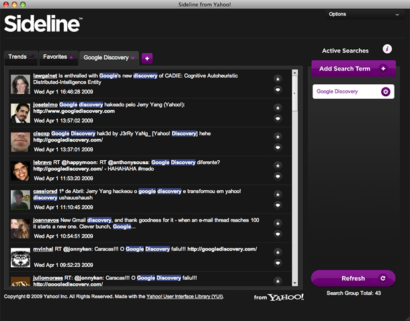This screenshot has width=410, height=321.
Task: Switch to the Trends tab
Action: coord(19,57)
